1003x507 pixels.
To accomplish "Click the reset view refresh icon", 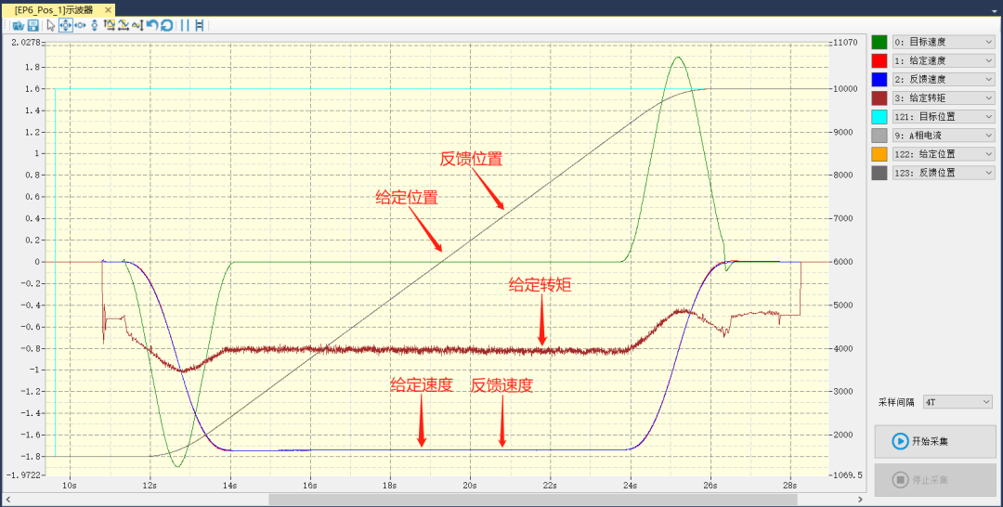I will pos(166,25).
